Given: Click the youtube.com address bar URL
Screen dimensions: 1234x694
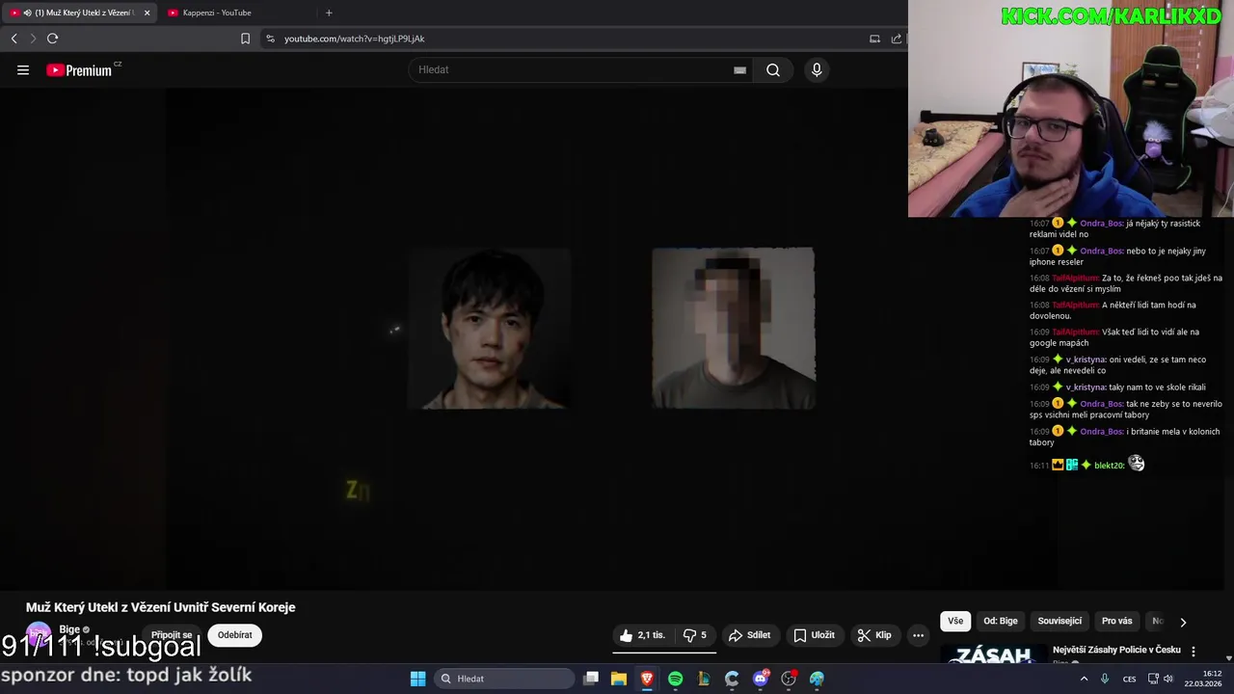Looking at the screenshot, I should 355,39.
